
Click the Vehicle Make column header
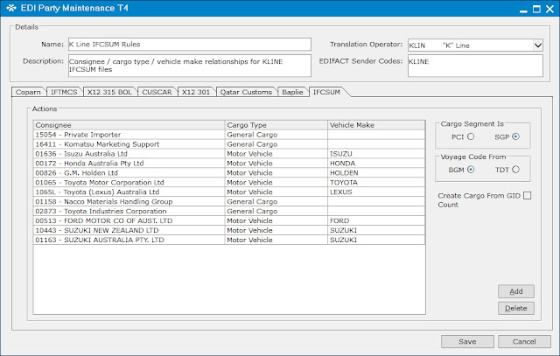[376, 125]
